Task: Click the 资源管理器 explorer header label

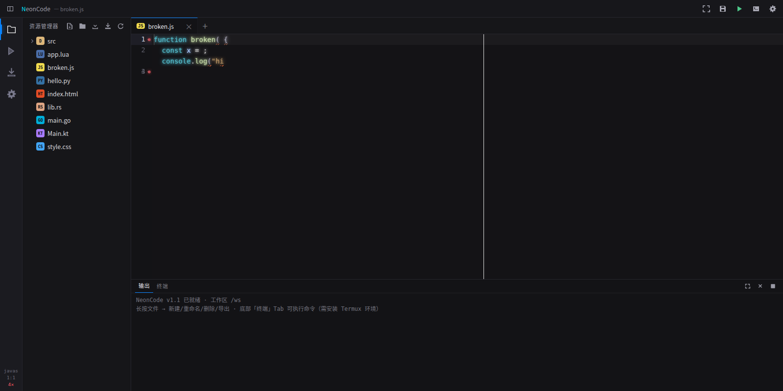Action: 44,26
